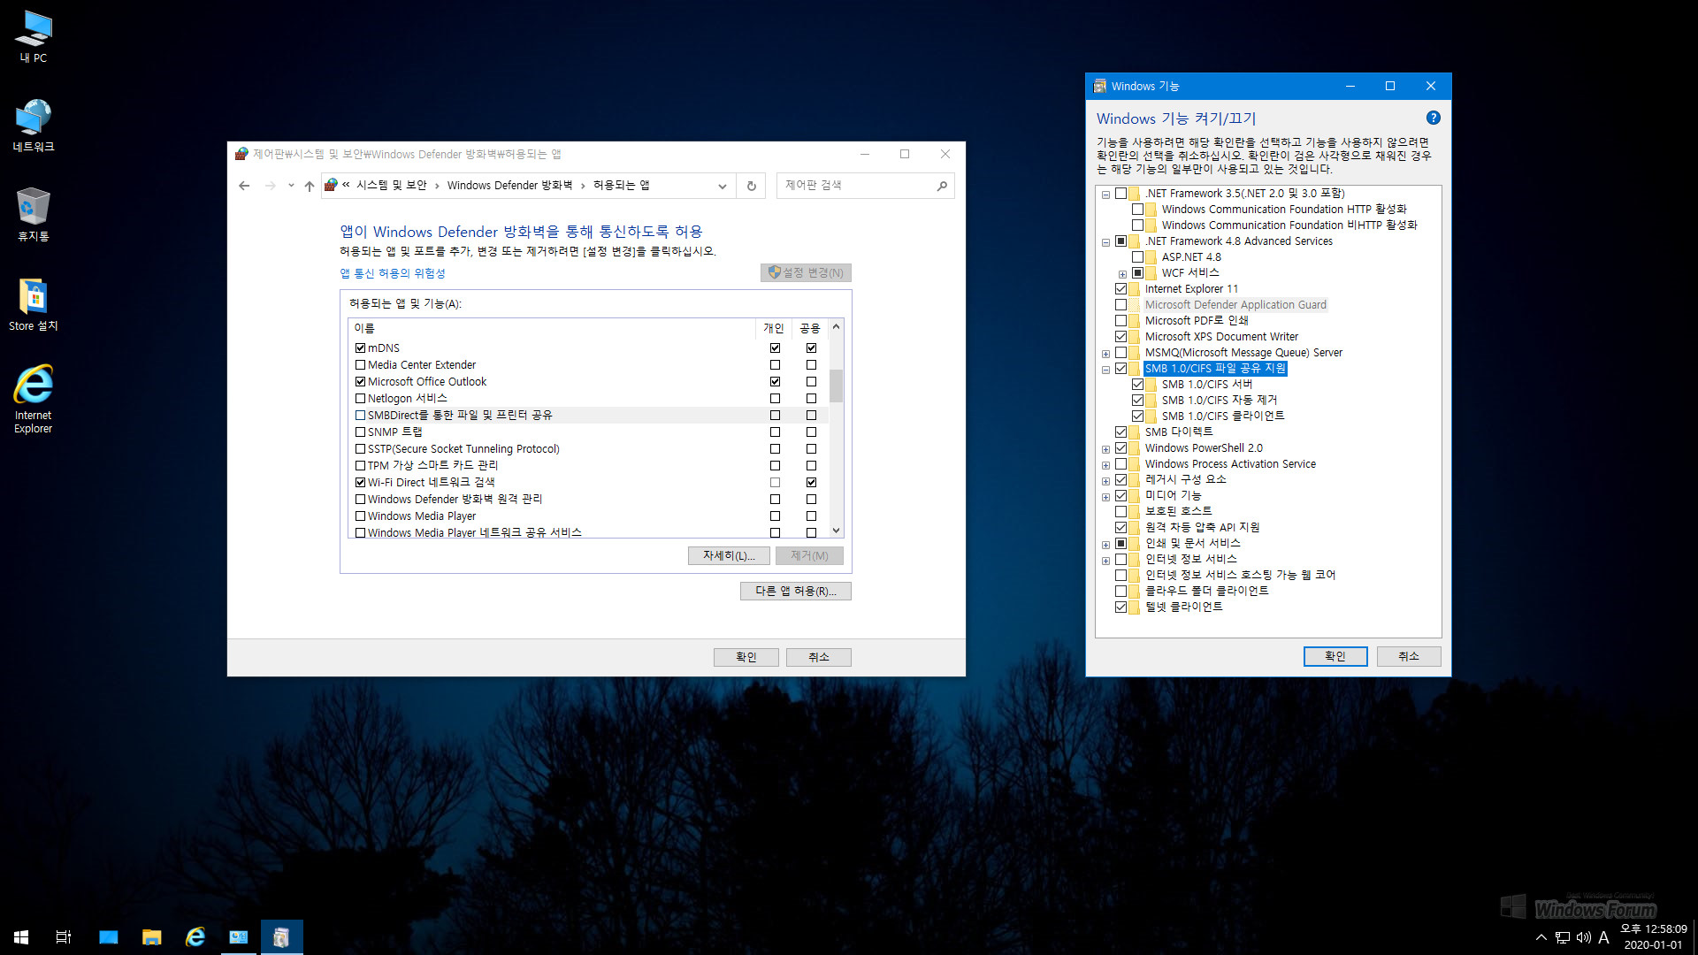Launch Internet Explorer from the taskbar
1698x955 pixels.
(195, 936)
